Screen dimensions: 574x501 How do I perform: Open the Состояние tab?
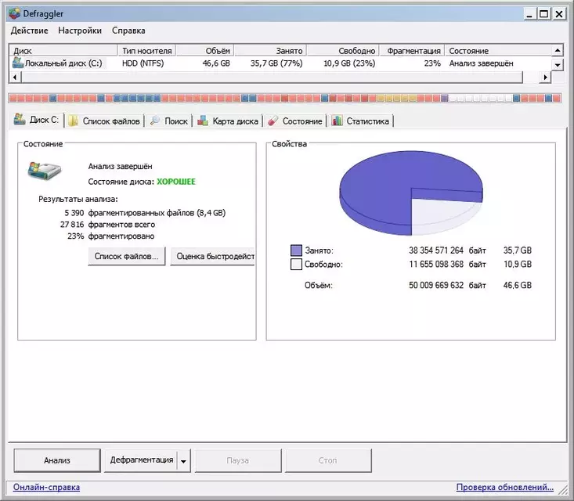click(x=295, y=121)
